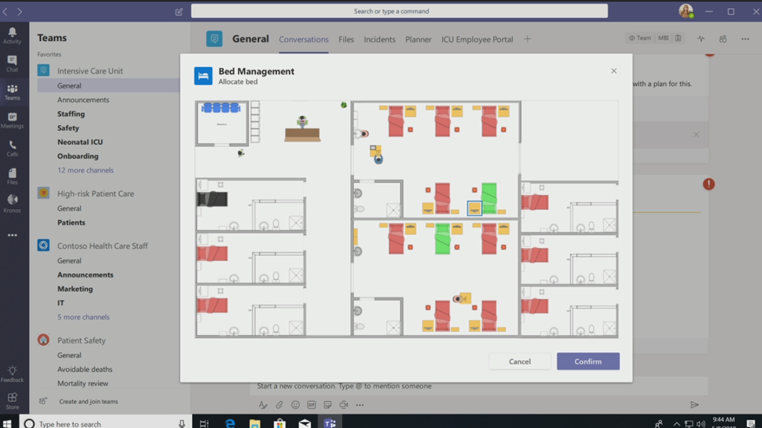Switch to the Files tab

[x=346, y=39]
